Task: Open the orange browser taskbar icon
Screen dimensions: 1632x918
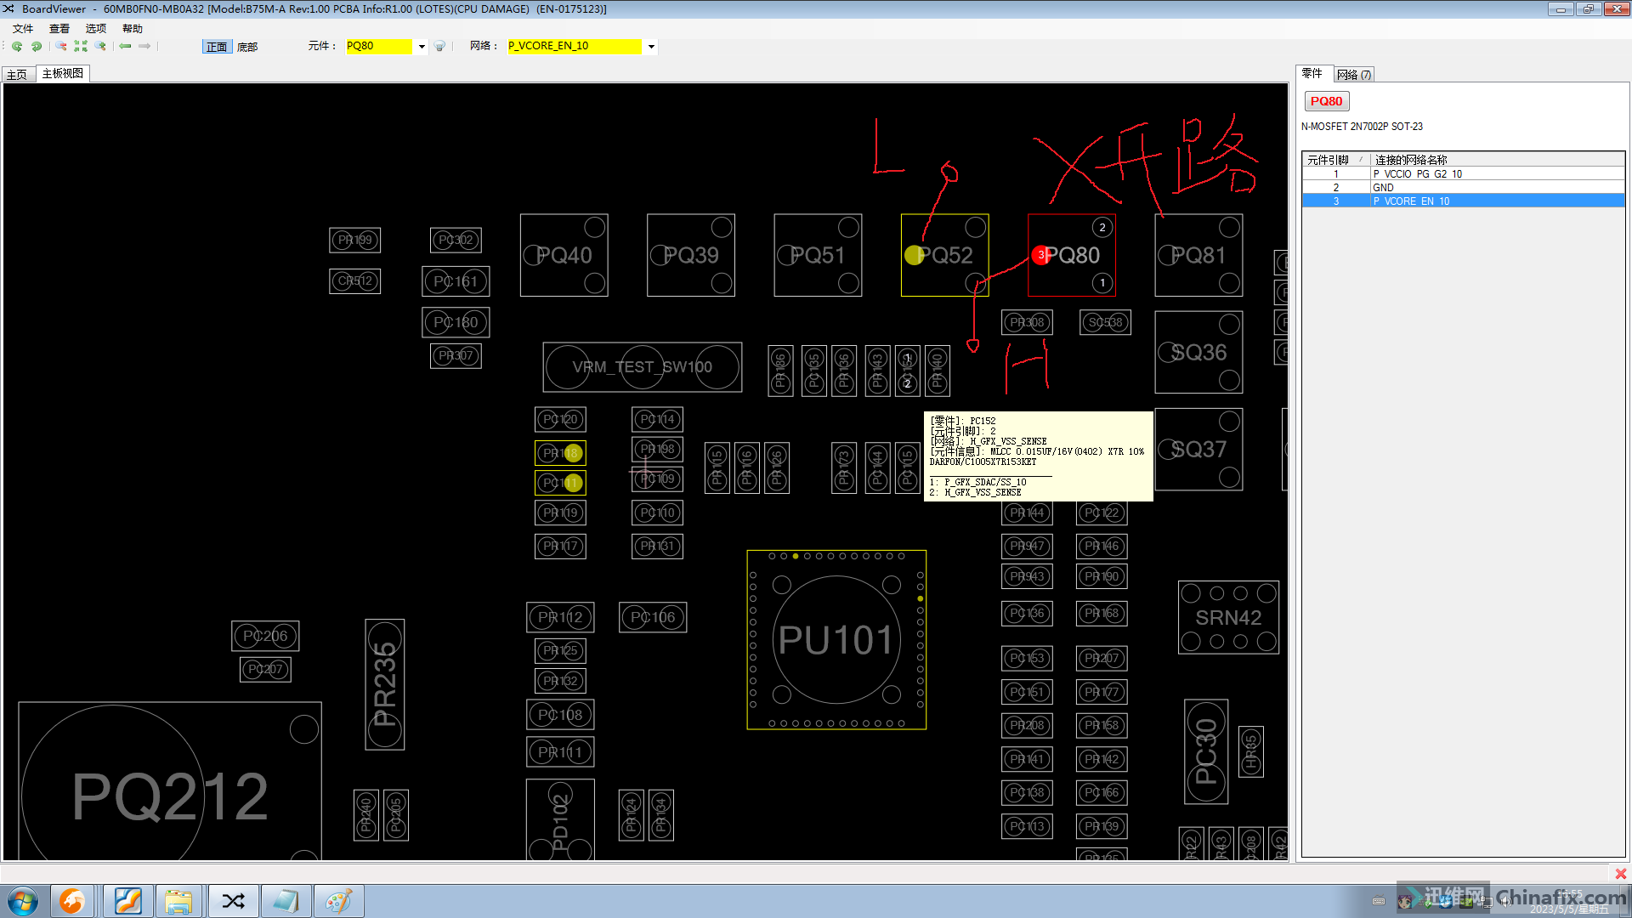Action: pyautogui.click(x=72, y=901)
